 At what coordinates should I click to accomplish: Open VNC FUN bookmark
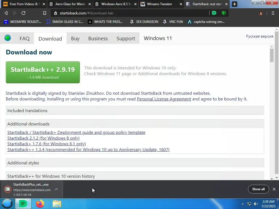[173, 22]
